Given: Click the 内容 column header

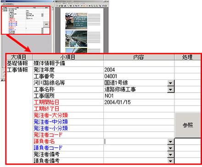Looking at the screenshot, I should pos(139,57).
